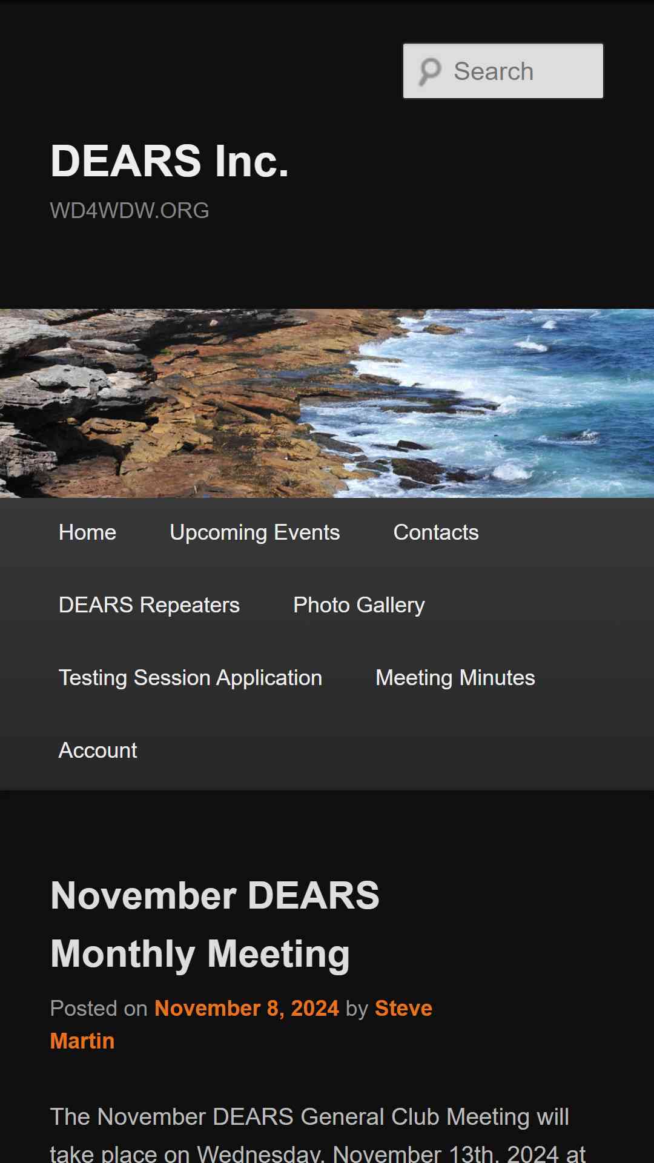Viewport: 654px width, 1163px height.
Task: Click the post excerpt about General Club Meeting
Action: (318, 1134)
